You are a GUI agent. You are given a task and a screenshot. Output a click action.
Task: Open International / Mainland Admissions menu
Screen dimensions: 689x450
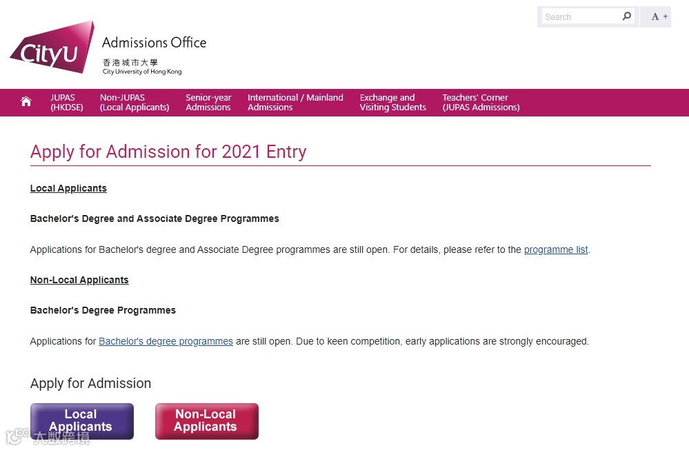pos(295,103)
